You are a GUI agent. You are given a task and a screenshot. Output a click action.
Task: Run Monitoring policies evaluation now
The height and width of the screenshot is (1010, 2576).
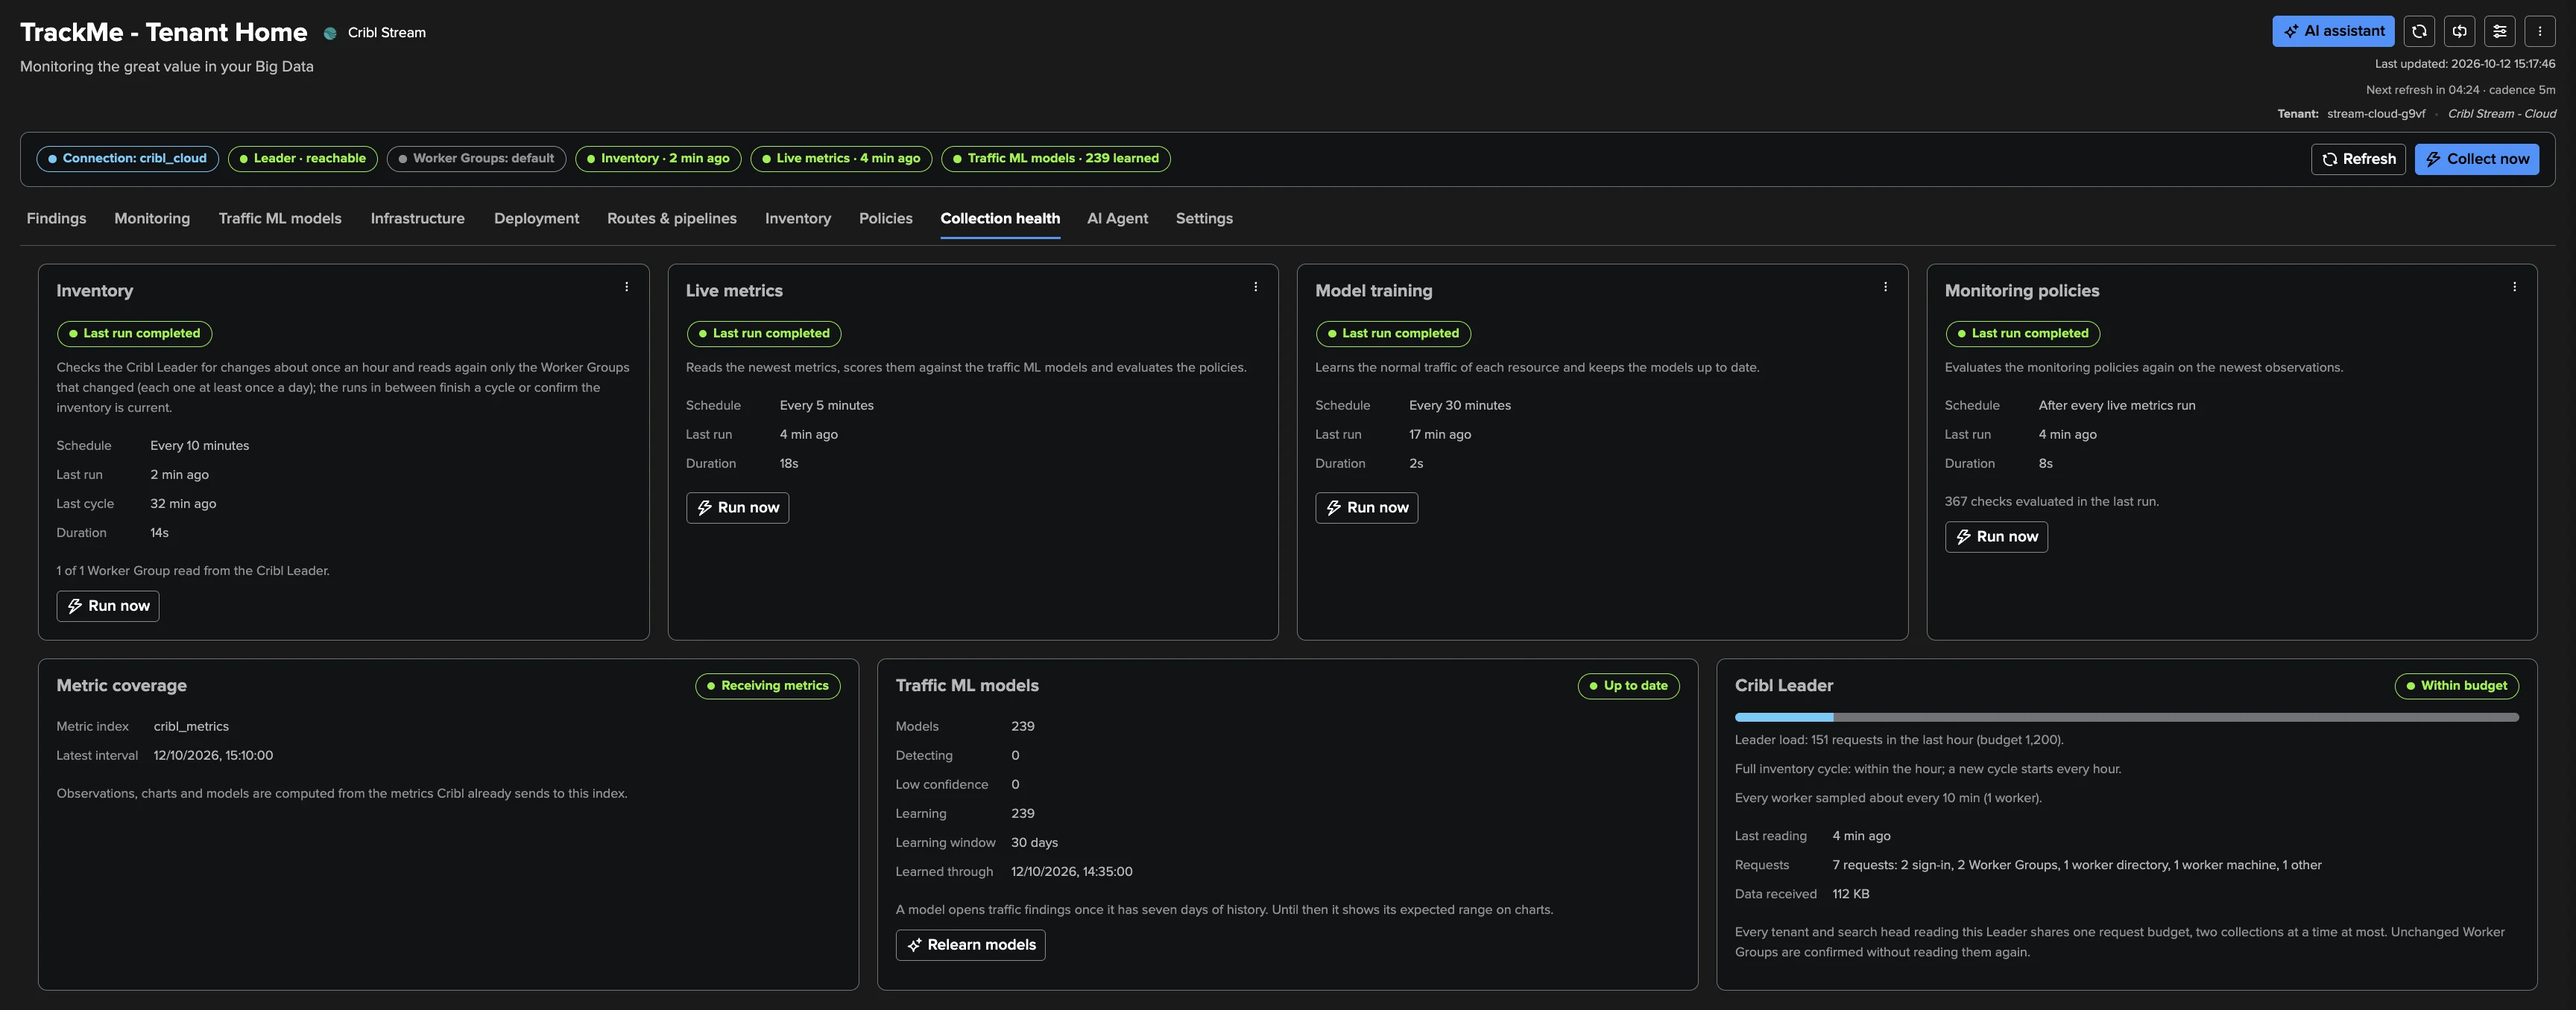pyautogui.click(x=1996, y=536)
